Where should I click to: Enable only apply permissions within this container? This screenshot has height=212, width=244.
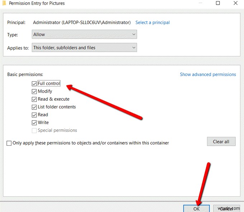tap(9, 143)
